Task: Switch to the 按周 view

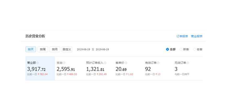Action: [x=43, y=49]
